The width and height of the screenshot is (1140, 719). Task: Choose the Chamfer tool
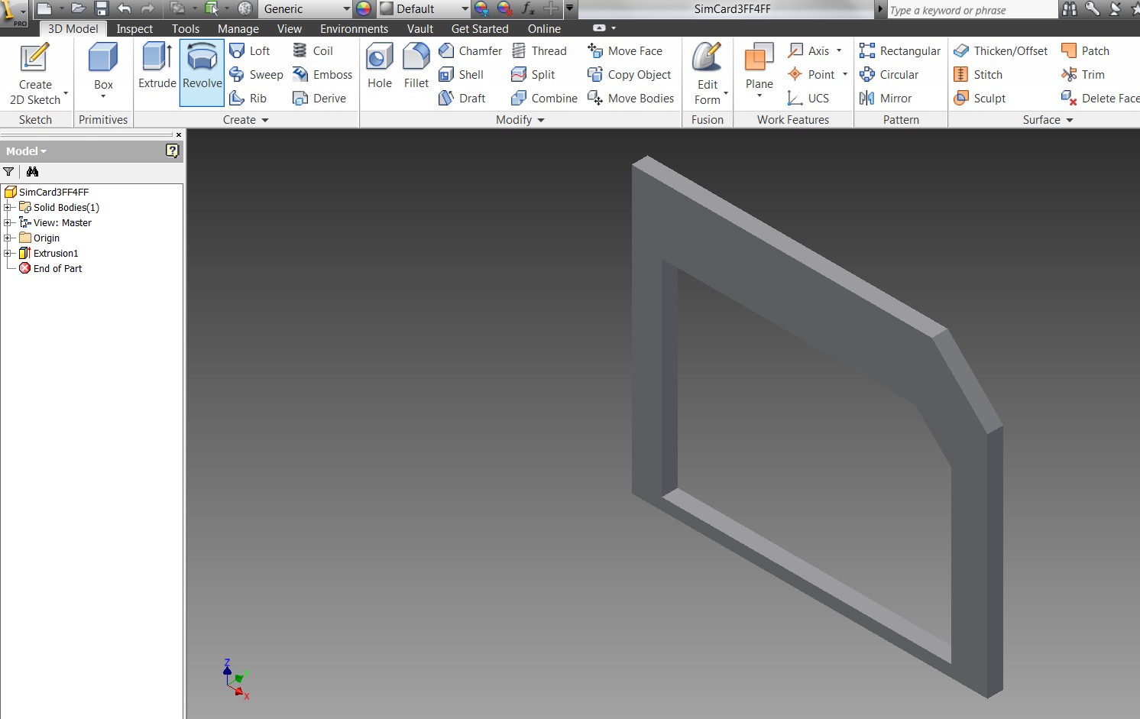[x=470, y=51]
